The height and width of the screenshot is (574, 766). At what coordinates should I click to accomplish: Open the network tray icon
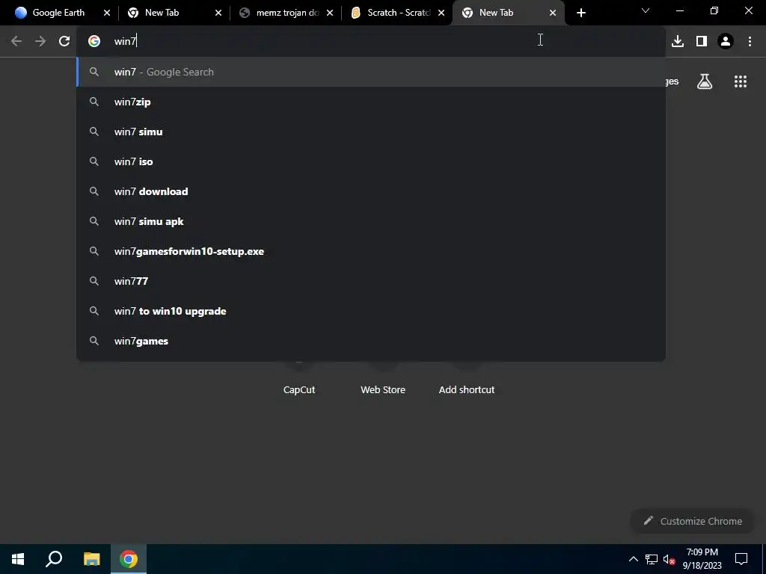click(652, 559)
